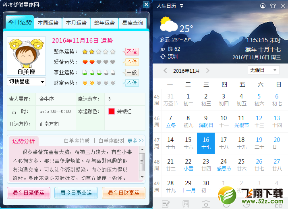
Task: Click the 一般 tag next to 事业运势
Action: (131, 73)
